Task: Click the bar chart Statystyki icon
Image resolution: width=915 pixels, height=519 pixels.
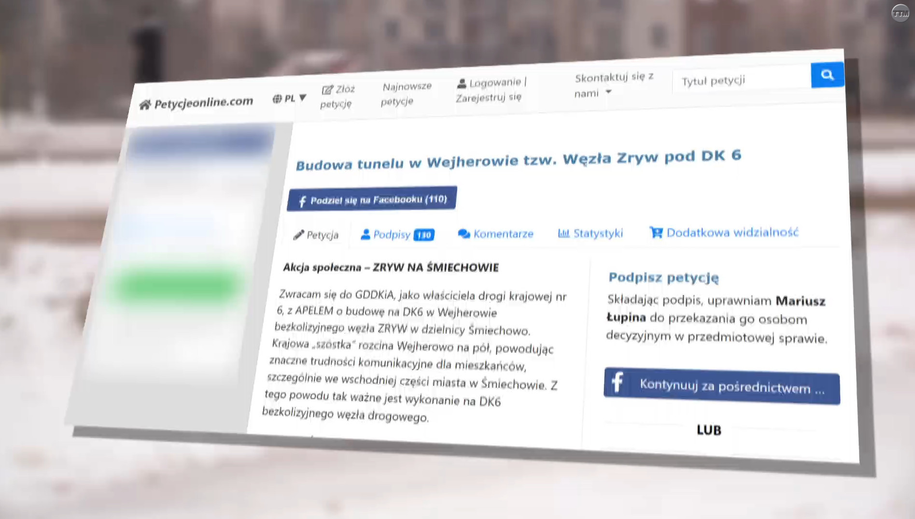Action: point(563,234)
